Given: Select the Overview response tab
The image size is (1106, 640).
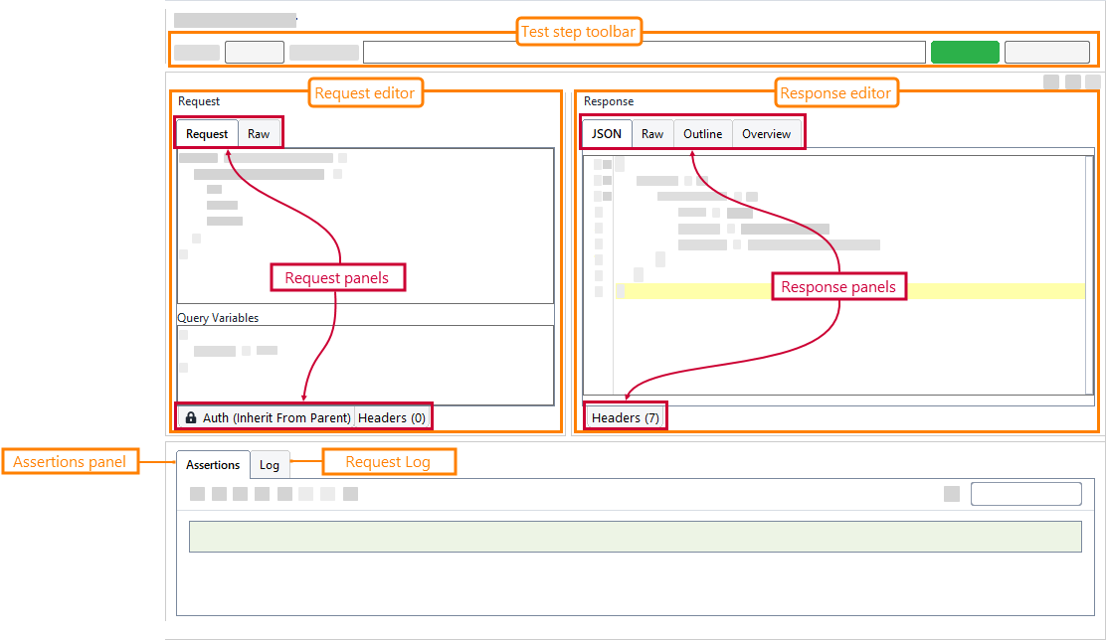Looking at the screenshot, I should tap(767, 133).
